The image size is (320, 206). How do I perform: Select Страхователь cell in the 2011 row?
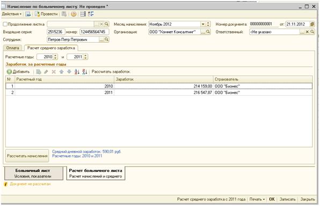tap(263, 93)
